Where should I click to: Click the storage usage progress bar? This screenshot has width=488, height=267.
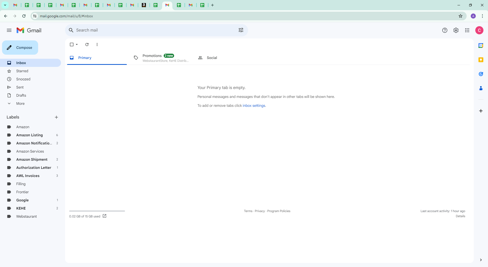click(x=97, y=211)
